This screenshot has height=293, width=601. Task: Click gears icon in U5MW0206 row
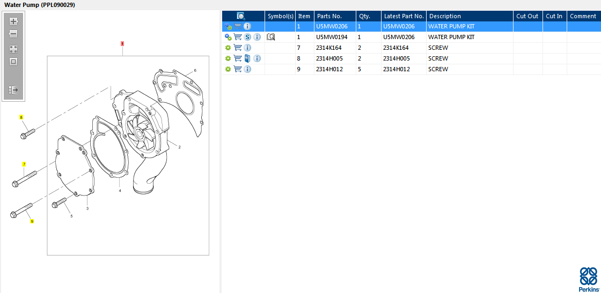click(228, 26)
